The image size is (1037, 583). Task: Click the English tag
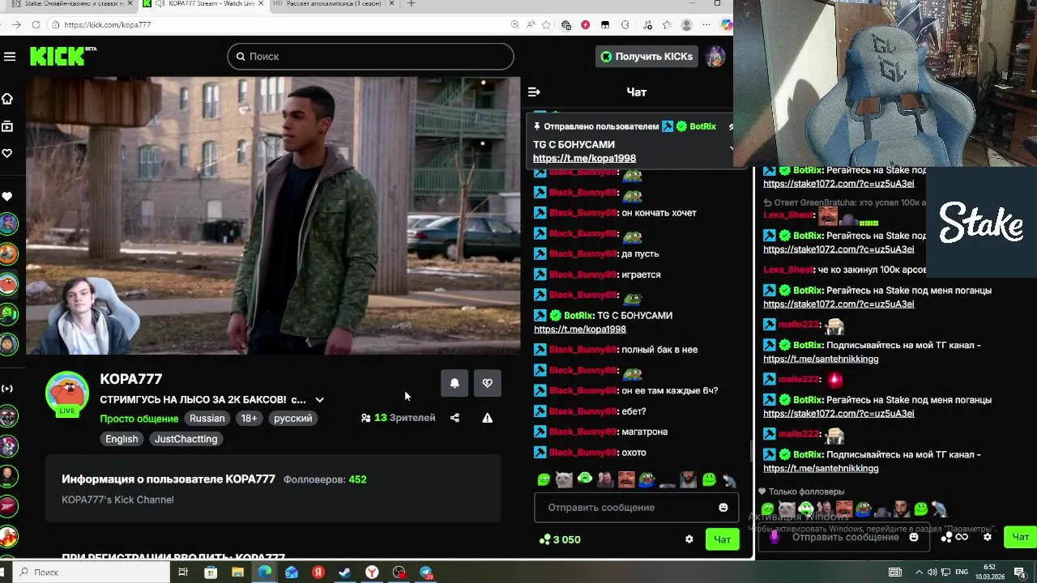click(x=122, y=439)
